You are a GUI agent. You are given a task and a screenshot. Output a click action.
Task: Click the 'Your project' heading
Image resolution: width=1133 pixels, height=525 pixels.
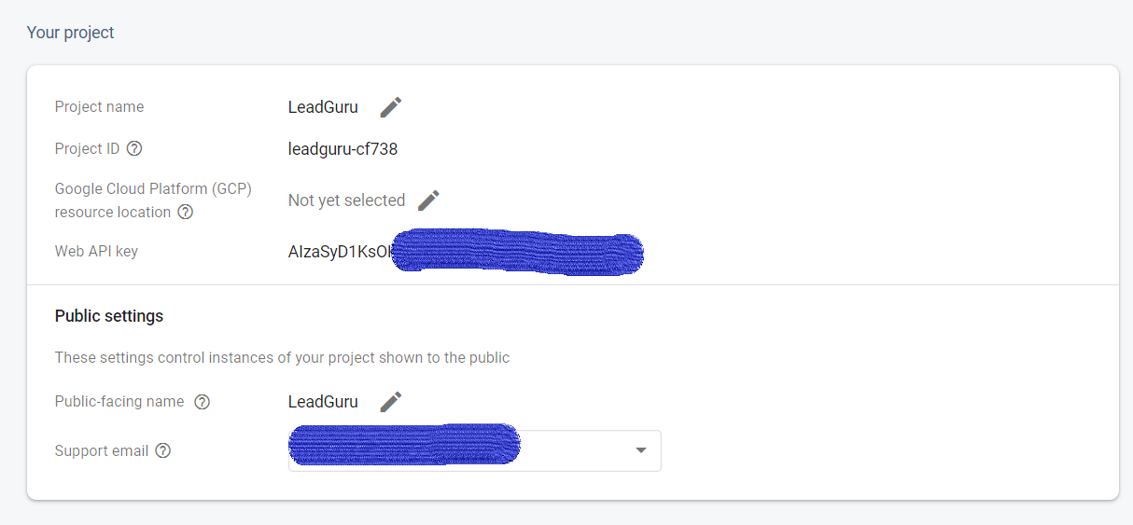pos(70,33)
